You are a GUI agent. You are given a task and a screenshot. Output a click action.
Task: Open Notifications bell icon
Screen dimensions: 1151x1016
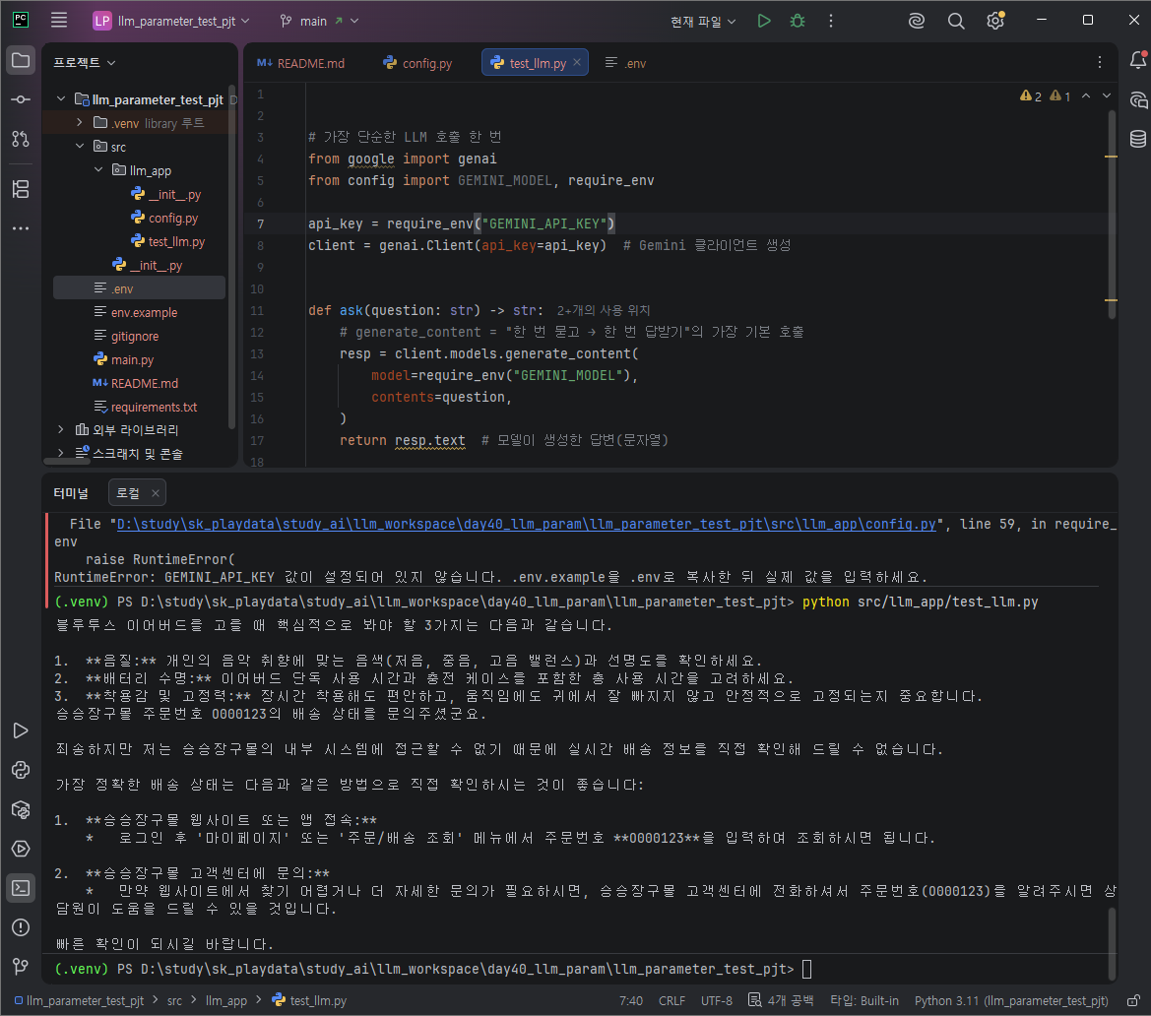point(1138,60)
